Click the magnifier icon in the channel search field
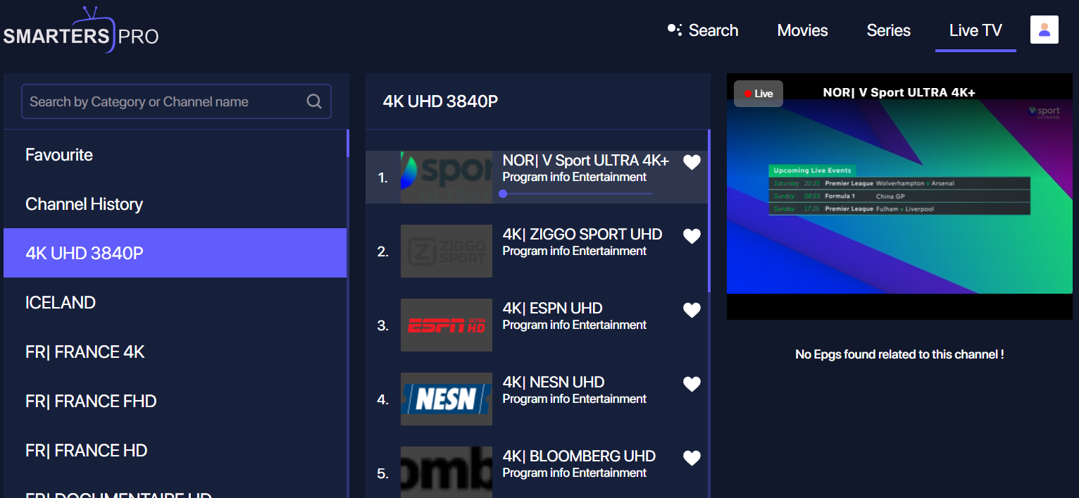This screenshot has height=498, width=1079. coord(313,101)
